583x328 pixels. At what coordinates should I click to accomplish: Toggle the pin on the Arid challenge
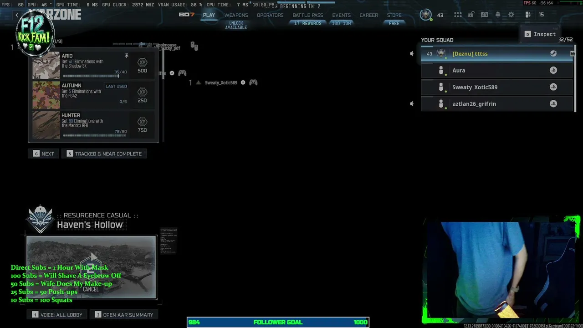pyautogui.click(x=127, y=56)
